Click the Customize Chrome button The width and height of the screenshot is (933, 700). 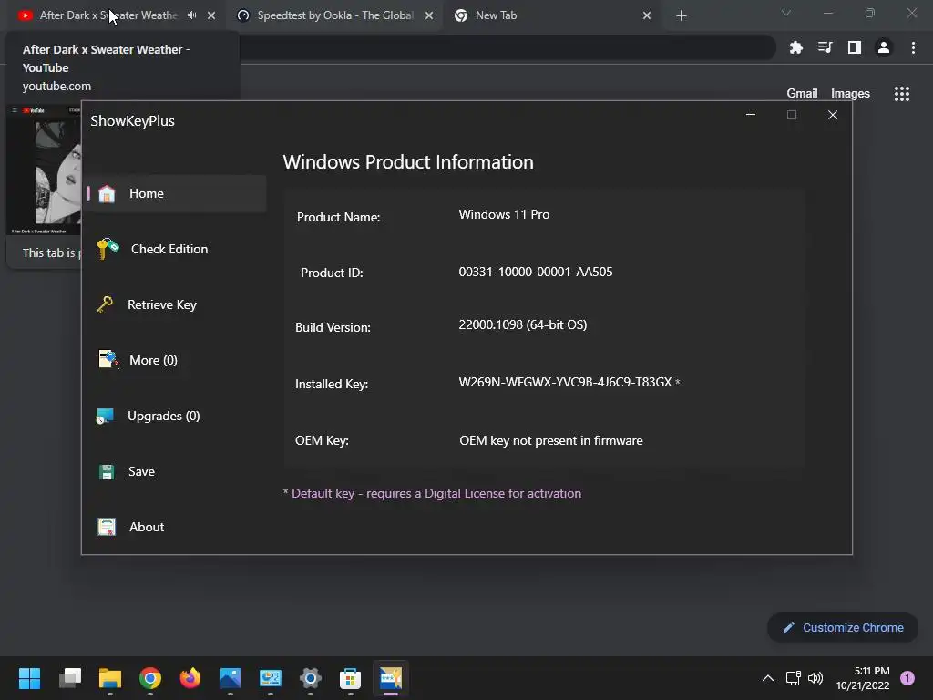[x=843, y=627]
